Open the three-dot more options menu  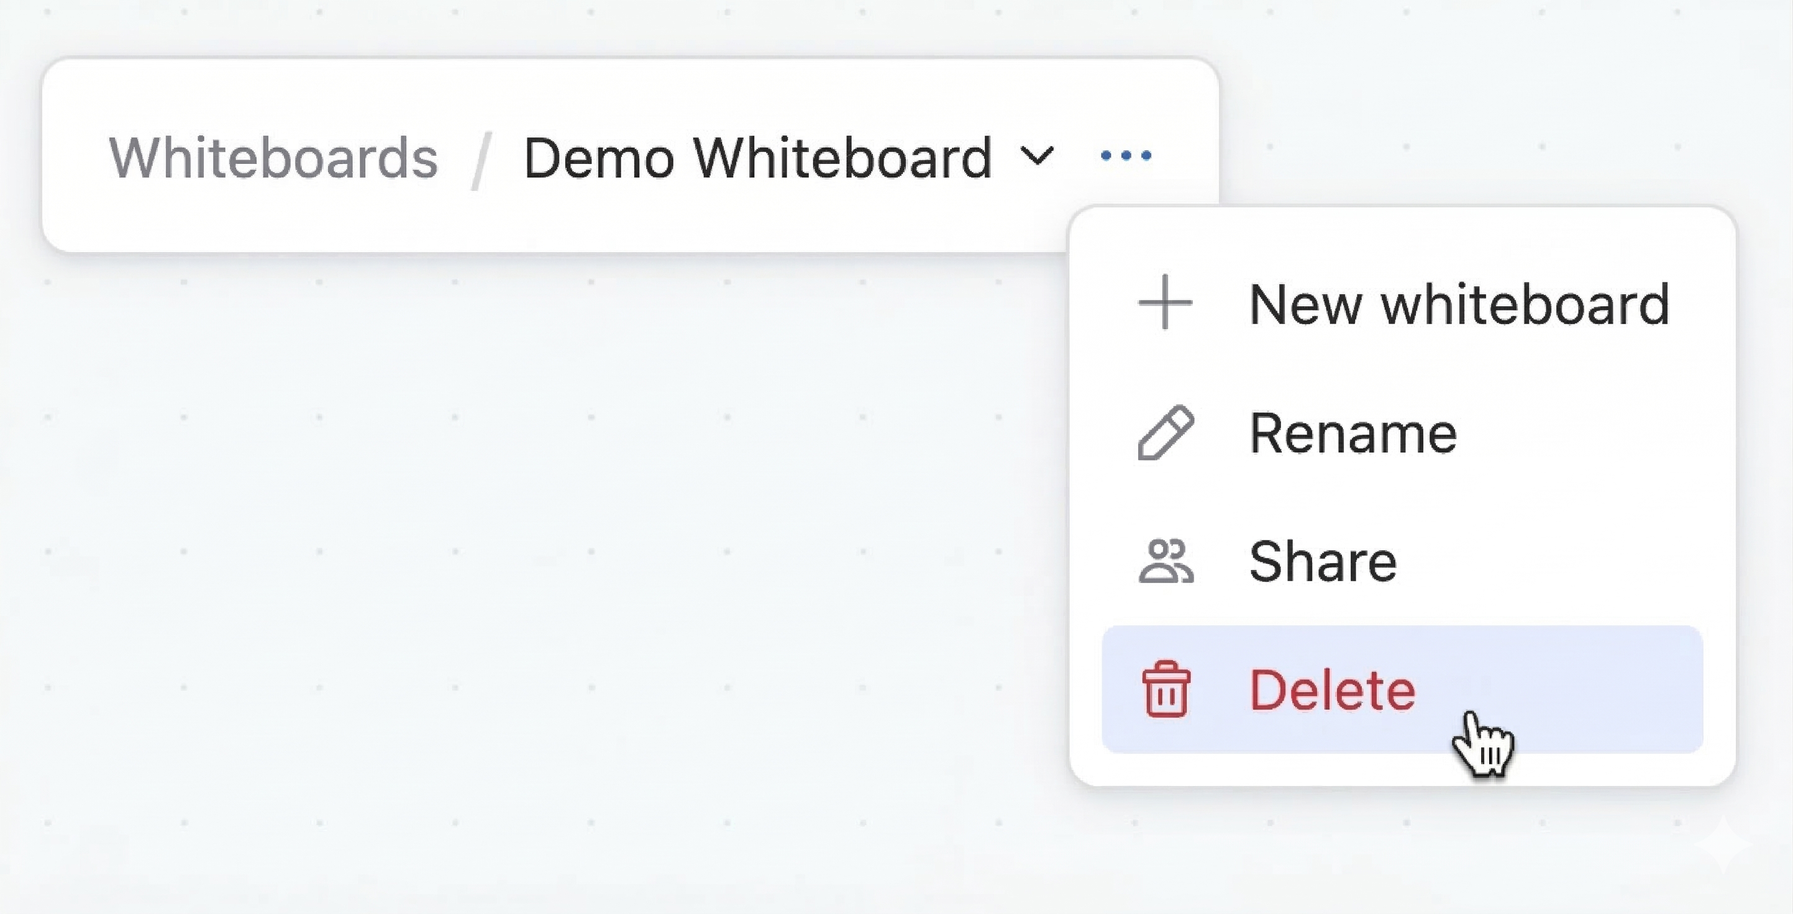coord(1126,156)
